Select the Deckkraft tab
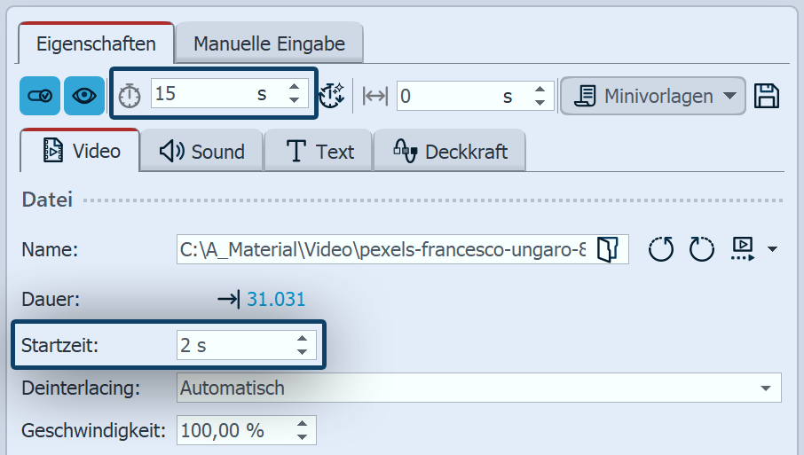 450,152
